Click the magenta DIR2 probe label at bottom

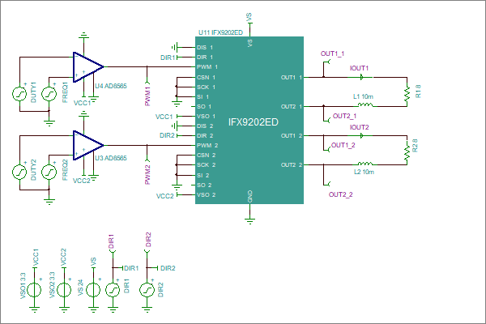(x=148, y=240)
